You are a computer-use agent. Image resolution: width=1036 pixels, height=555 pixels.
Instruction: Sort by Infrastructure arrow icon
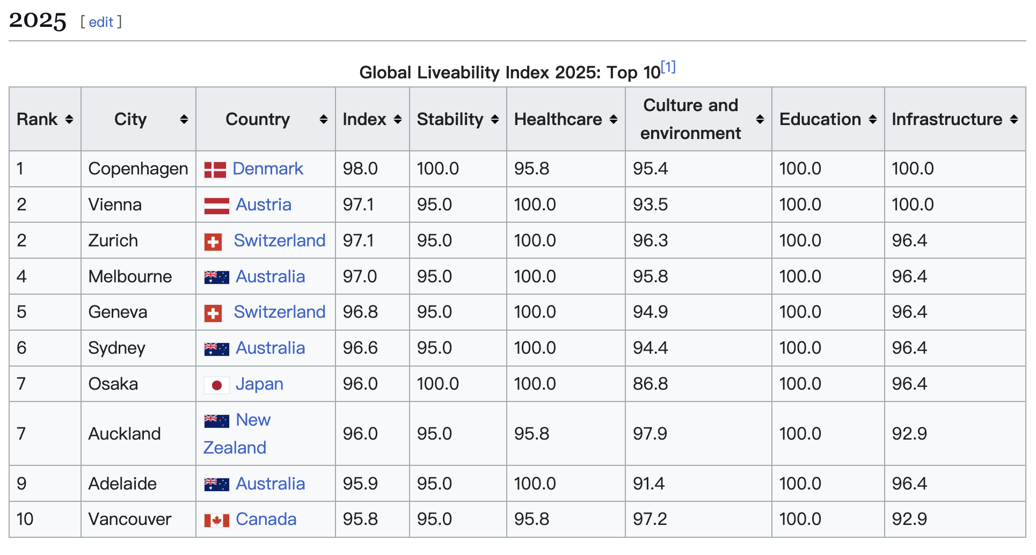click(x=1013, y=119)
